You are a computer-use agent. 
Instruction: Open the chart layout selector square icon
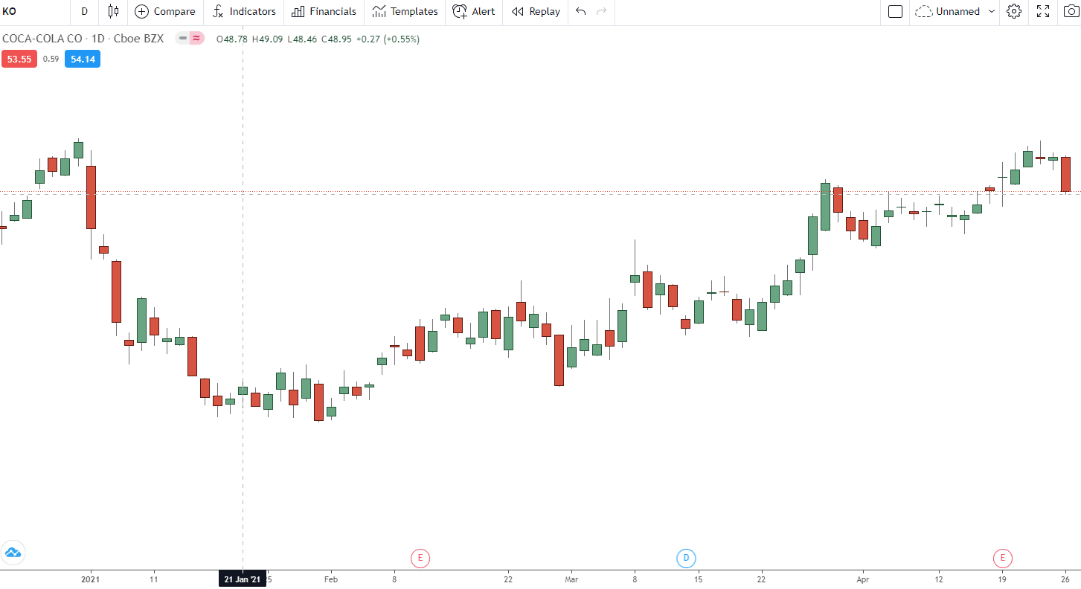pos(896,11)
